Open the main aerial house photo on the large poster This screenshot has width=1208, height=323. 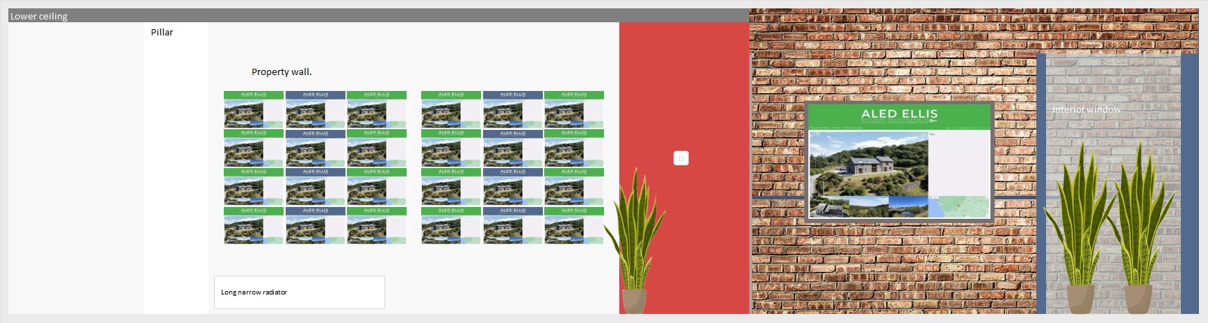point(868,164)
